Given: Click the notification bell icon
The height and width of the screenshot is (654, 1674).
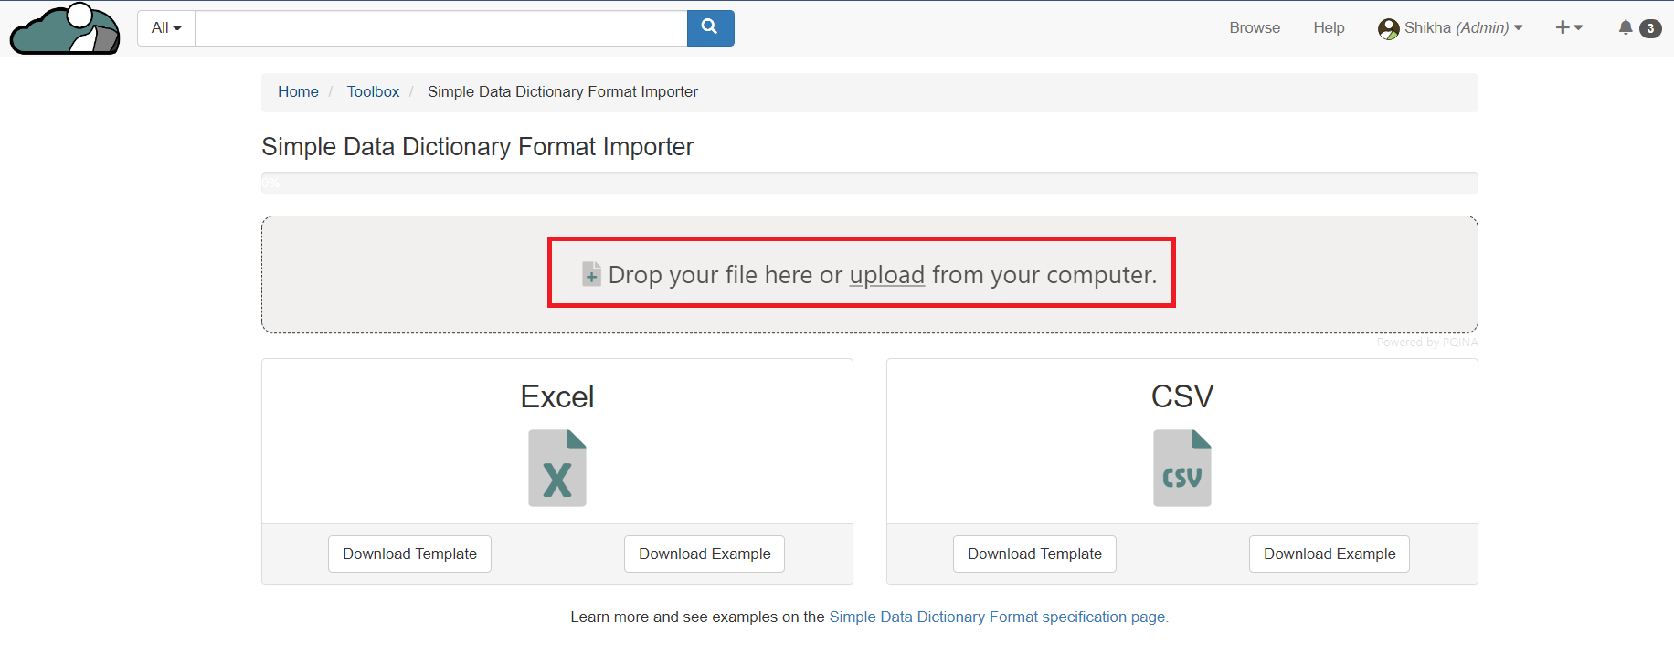Looking at the screenshot, I should coord(1626,27).
